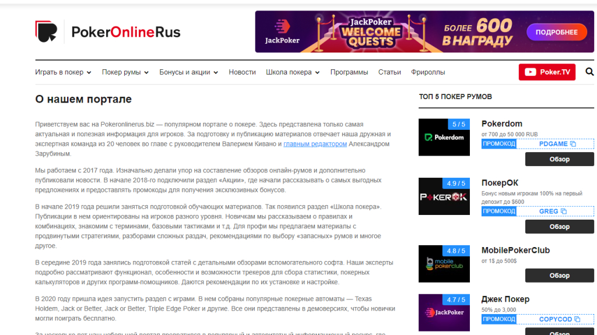This screenshot has width=597, height=335.
Task: Click the ТОП 5 ПОКЕР РУМОВ heading
Action: pos(455,97)
